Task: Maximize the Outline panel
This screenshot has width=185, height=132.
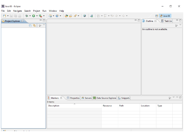Action: (180, 21)
